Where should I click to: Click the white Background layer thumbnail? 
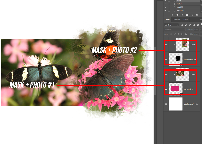click(176, 104)
